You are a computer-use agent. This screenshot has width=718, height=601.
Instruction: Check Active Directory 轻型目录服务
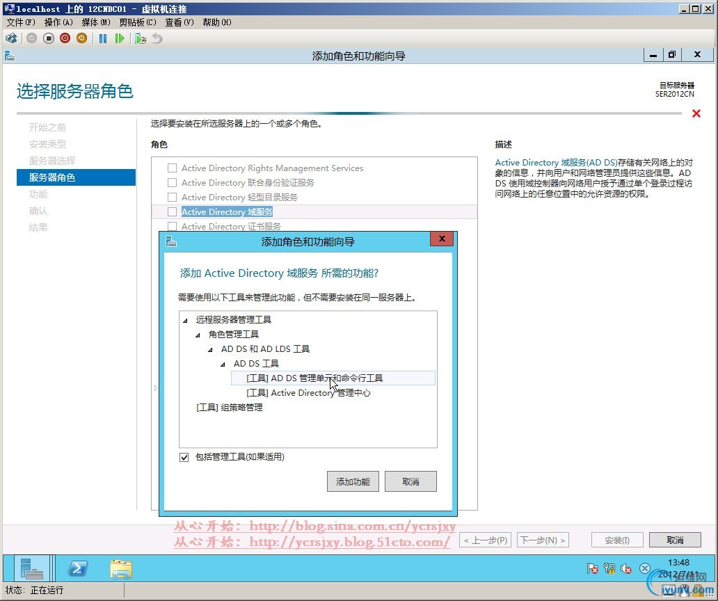click(x=172, y=198)
